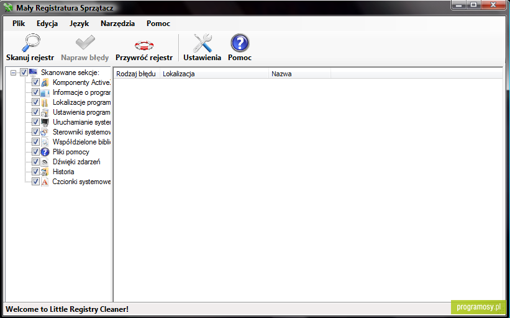Open the Pomoc menu in menu bar
This screenshot has height=318, width=510.
(158, 24)
